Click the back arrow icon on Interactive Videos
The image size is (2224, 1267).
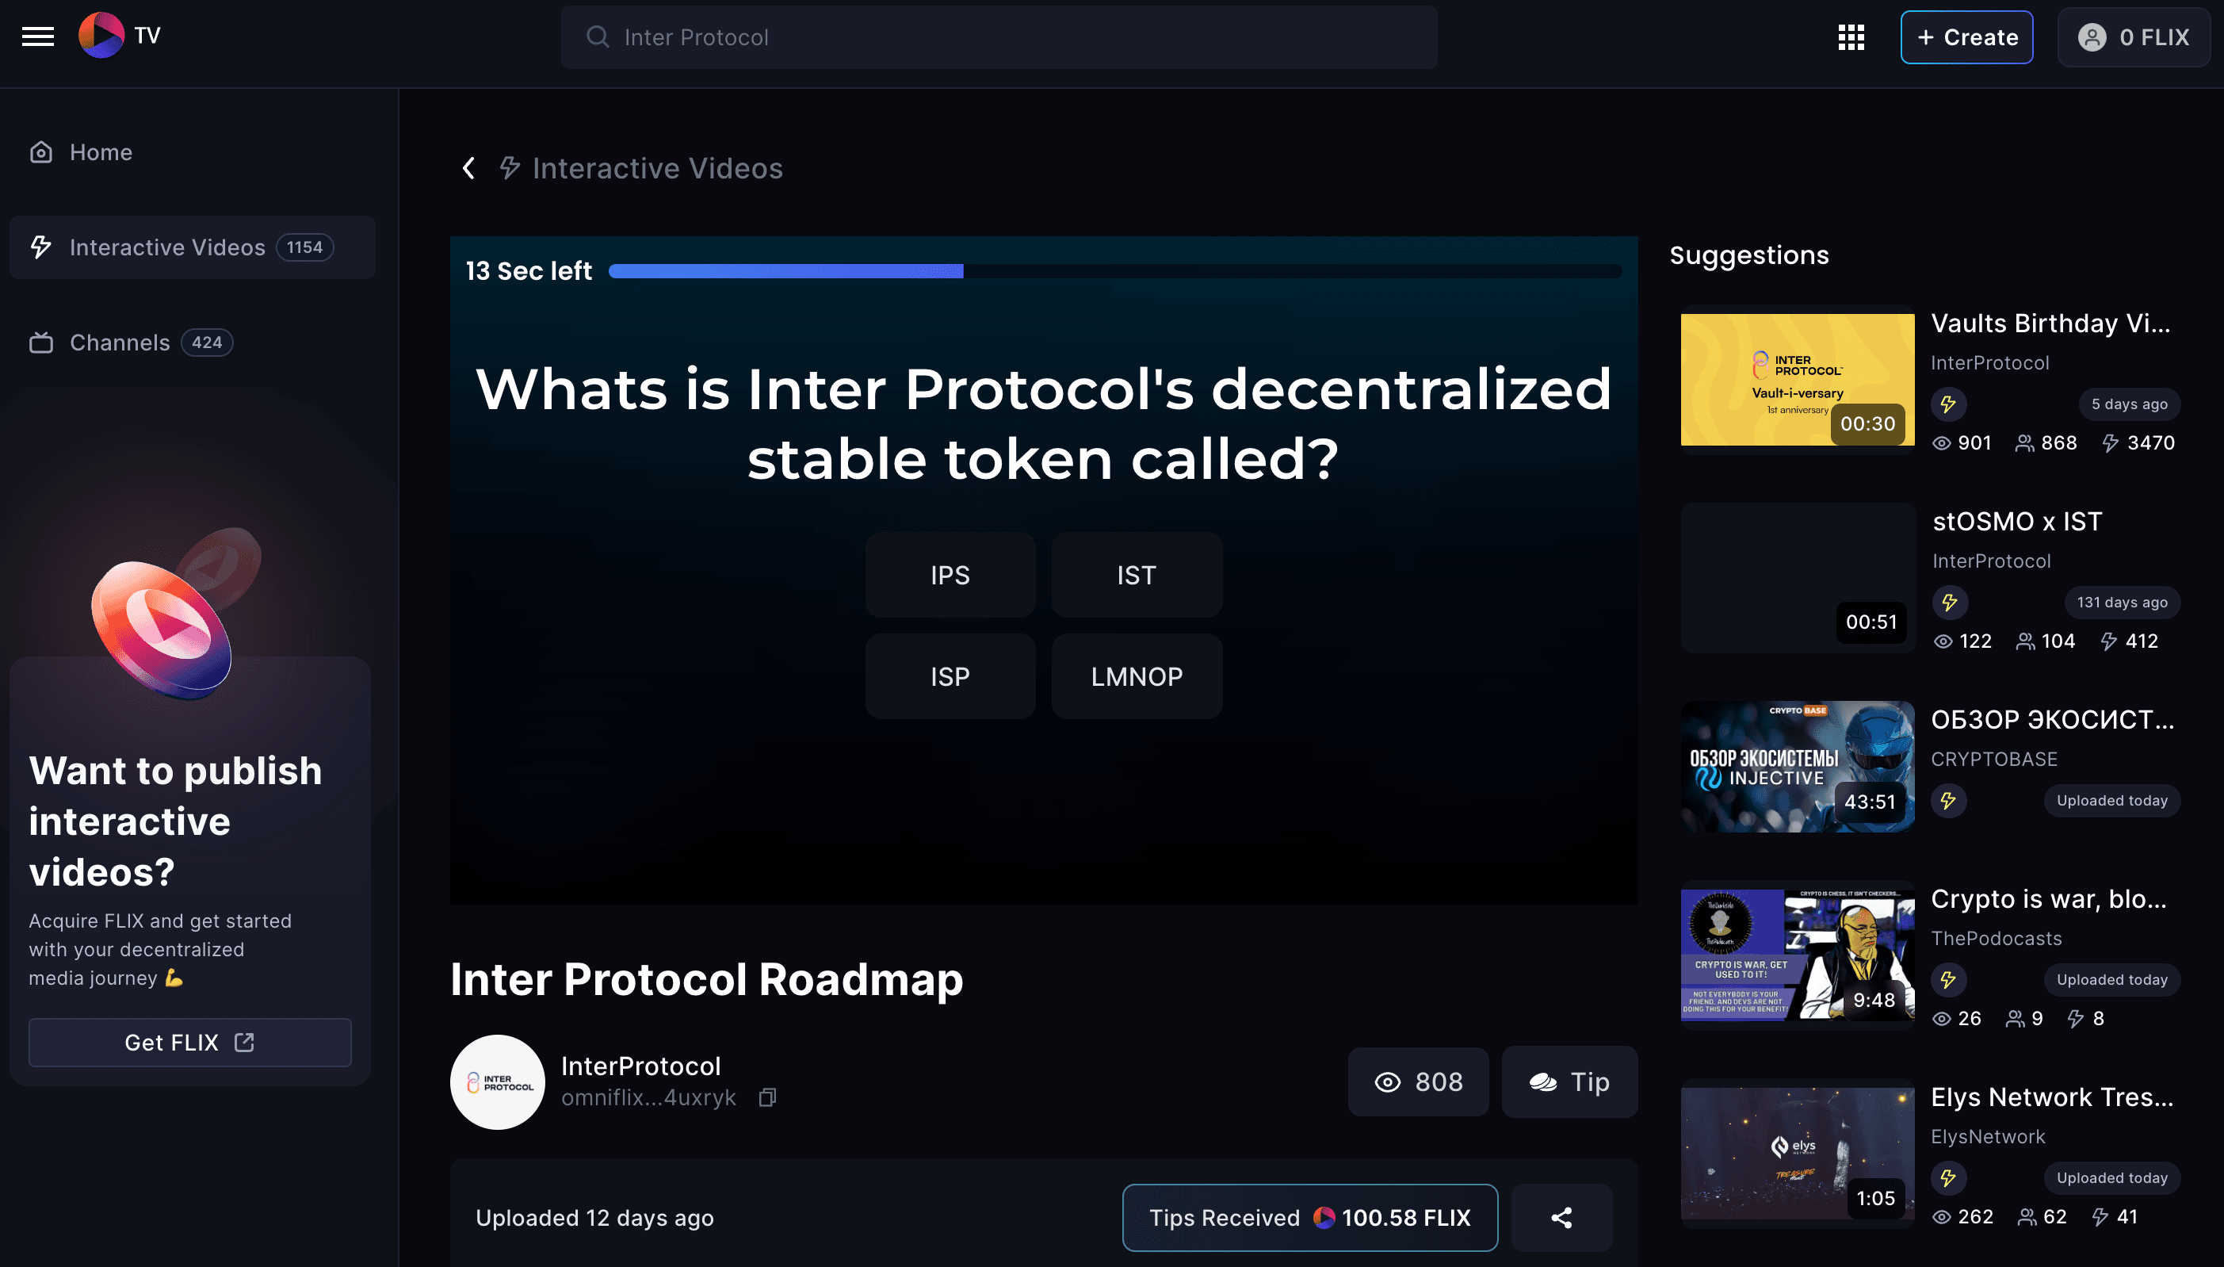[468, 168]
